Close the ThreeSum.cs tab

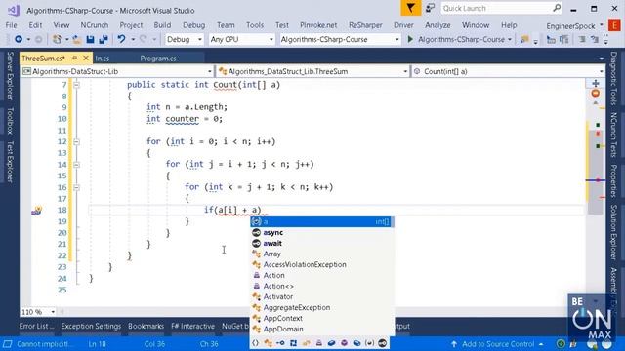86,58
